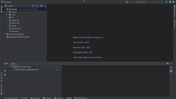The width and height of the screenshot is (176, 99).
Task: Toggle the Project side tab
Action: coord(1,9)
